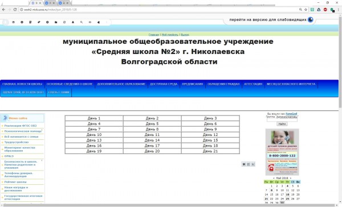The width and height of the screenshot is (342, 207).
Task: Open День 11 table link
Action: tap(152, 135)
